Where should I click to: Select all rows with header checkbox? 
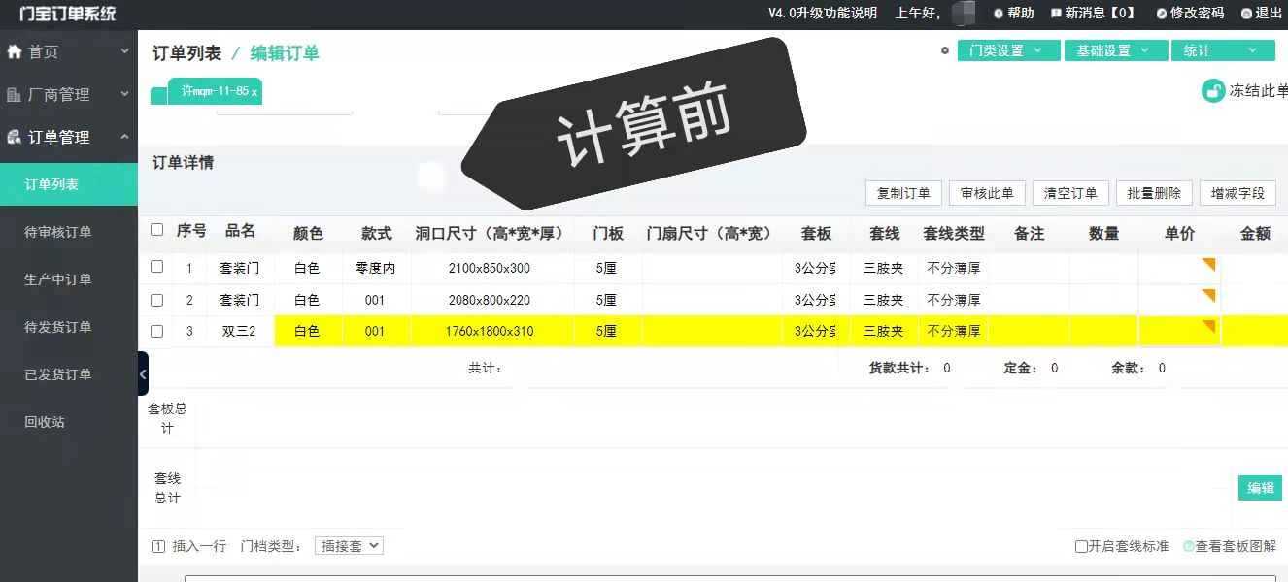pyautogui.click(x=157, y=230)
